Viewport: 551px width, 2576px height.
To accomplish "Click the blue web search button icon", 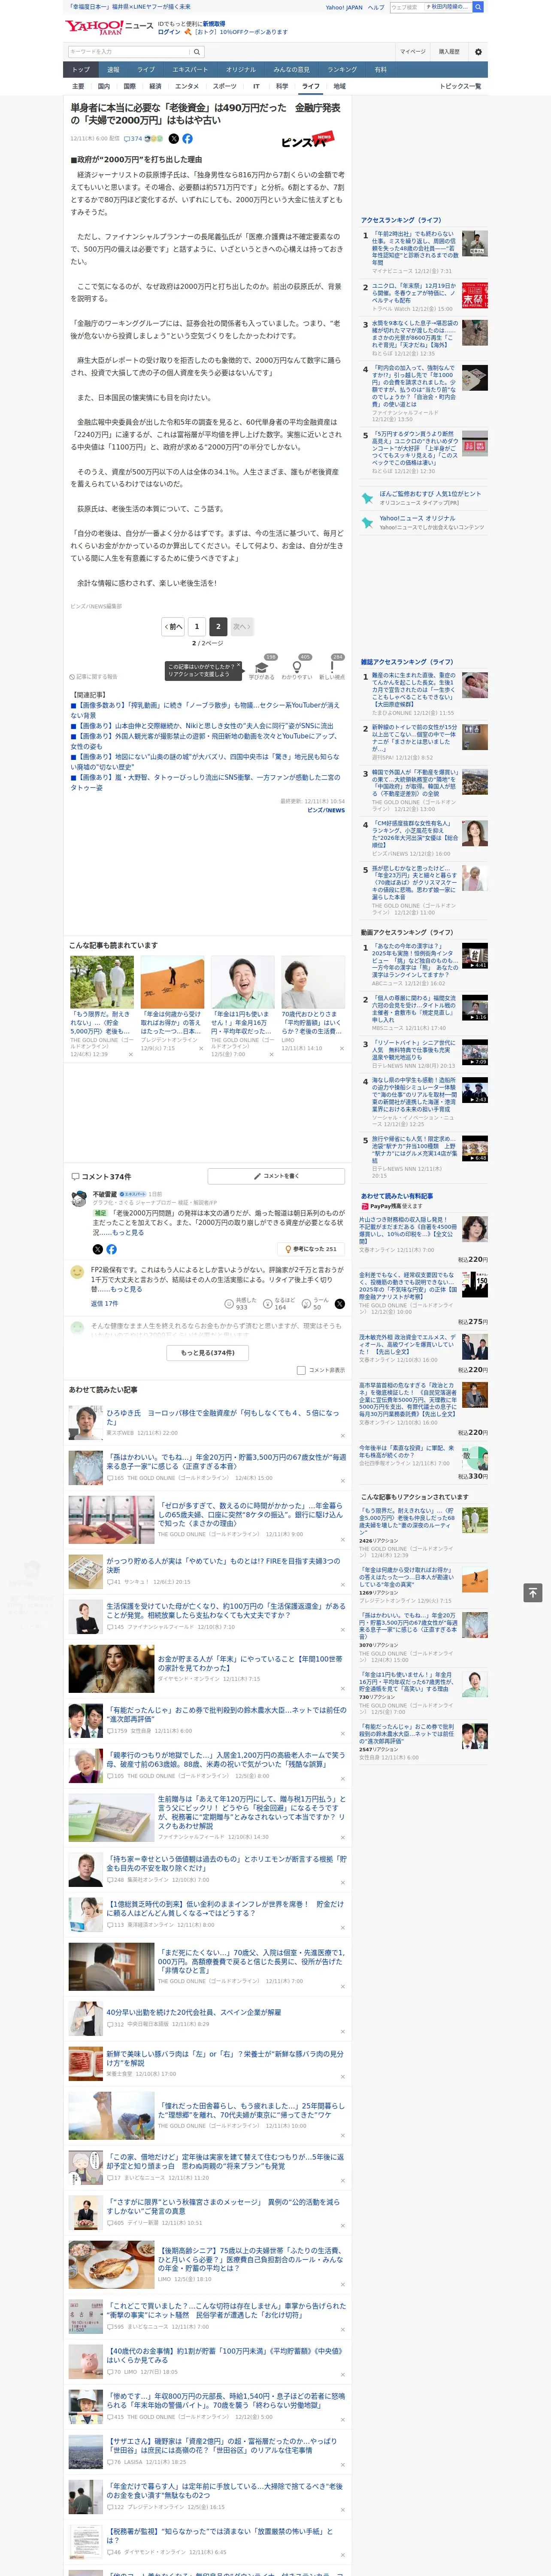I will [478, 7].
